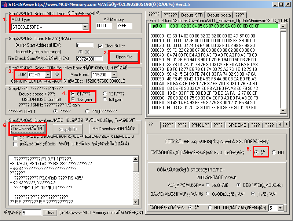Expand the Max Buad rate dropdown
The width and height of the screenshot is (293, 221).
pyautogui.click(x=114, y=75)
